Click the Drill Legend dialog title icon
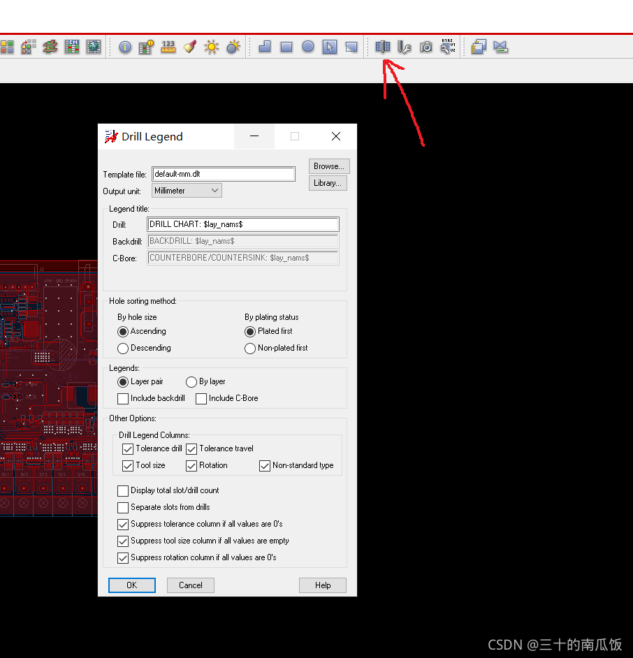Viewport: 633px width, 658px height. (111, 136)
